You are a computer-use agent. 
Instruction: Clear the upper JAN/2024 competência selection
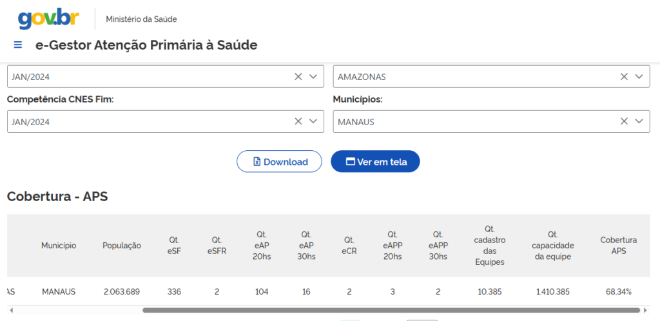tap(298, 76)
